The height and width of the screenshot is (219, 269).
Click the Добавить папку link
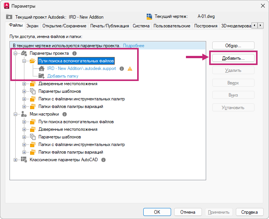(63, 76)
